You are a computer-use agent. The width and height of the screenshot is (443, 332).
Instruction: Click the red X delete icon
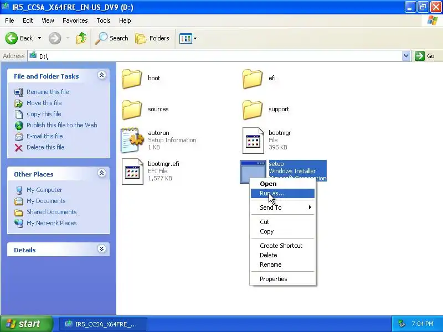(x=19, y=148)
